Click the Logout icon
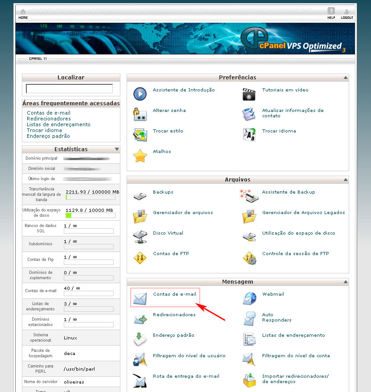Viewport: 371px width, 392px height. coord(347,12)
